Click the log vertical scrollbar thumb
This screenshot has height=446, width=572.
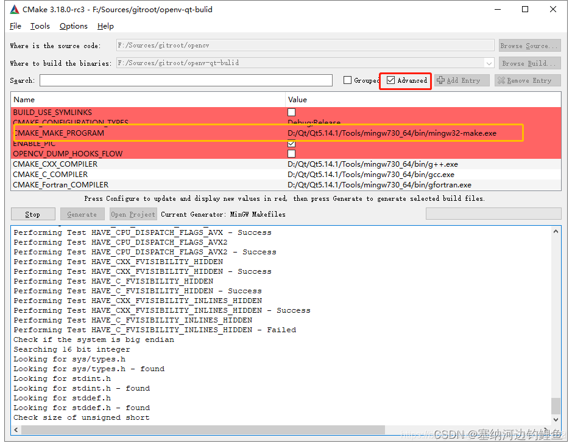(x=556, y=406)
